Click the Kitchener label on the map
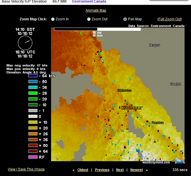Image resolution: width=191 pixels, height=176 pixels. [132, 108]
